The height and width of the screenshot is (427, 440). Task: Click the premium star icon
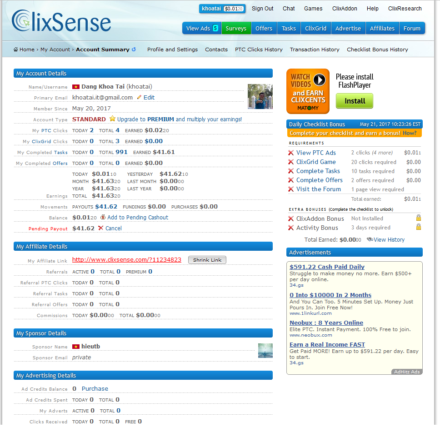point(112,119)
